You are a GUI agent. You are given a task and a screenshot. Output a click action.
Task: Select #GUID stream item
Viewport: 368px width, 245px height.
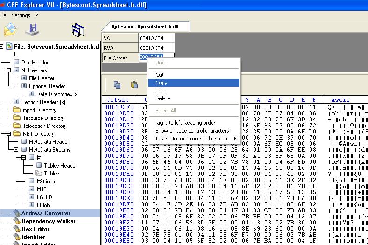pyautogui.click(x=44, y=197)
